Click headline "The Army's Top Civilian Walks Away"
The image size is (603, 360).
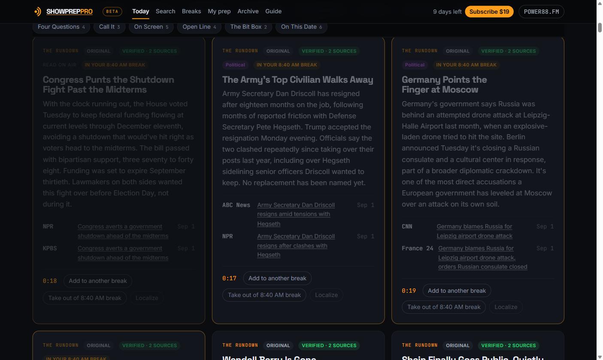[298, 80]
